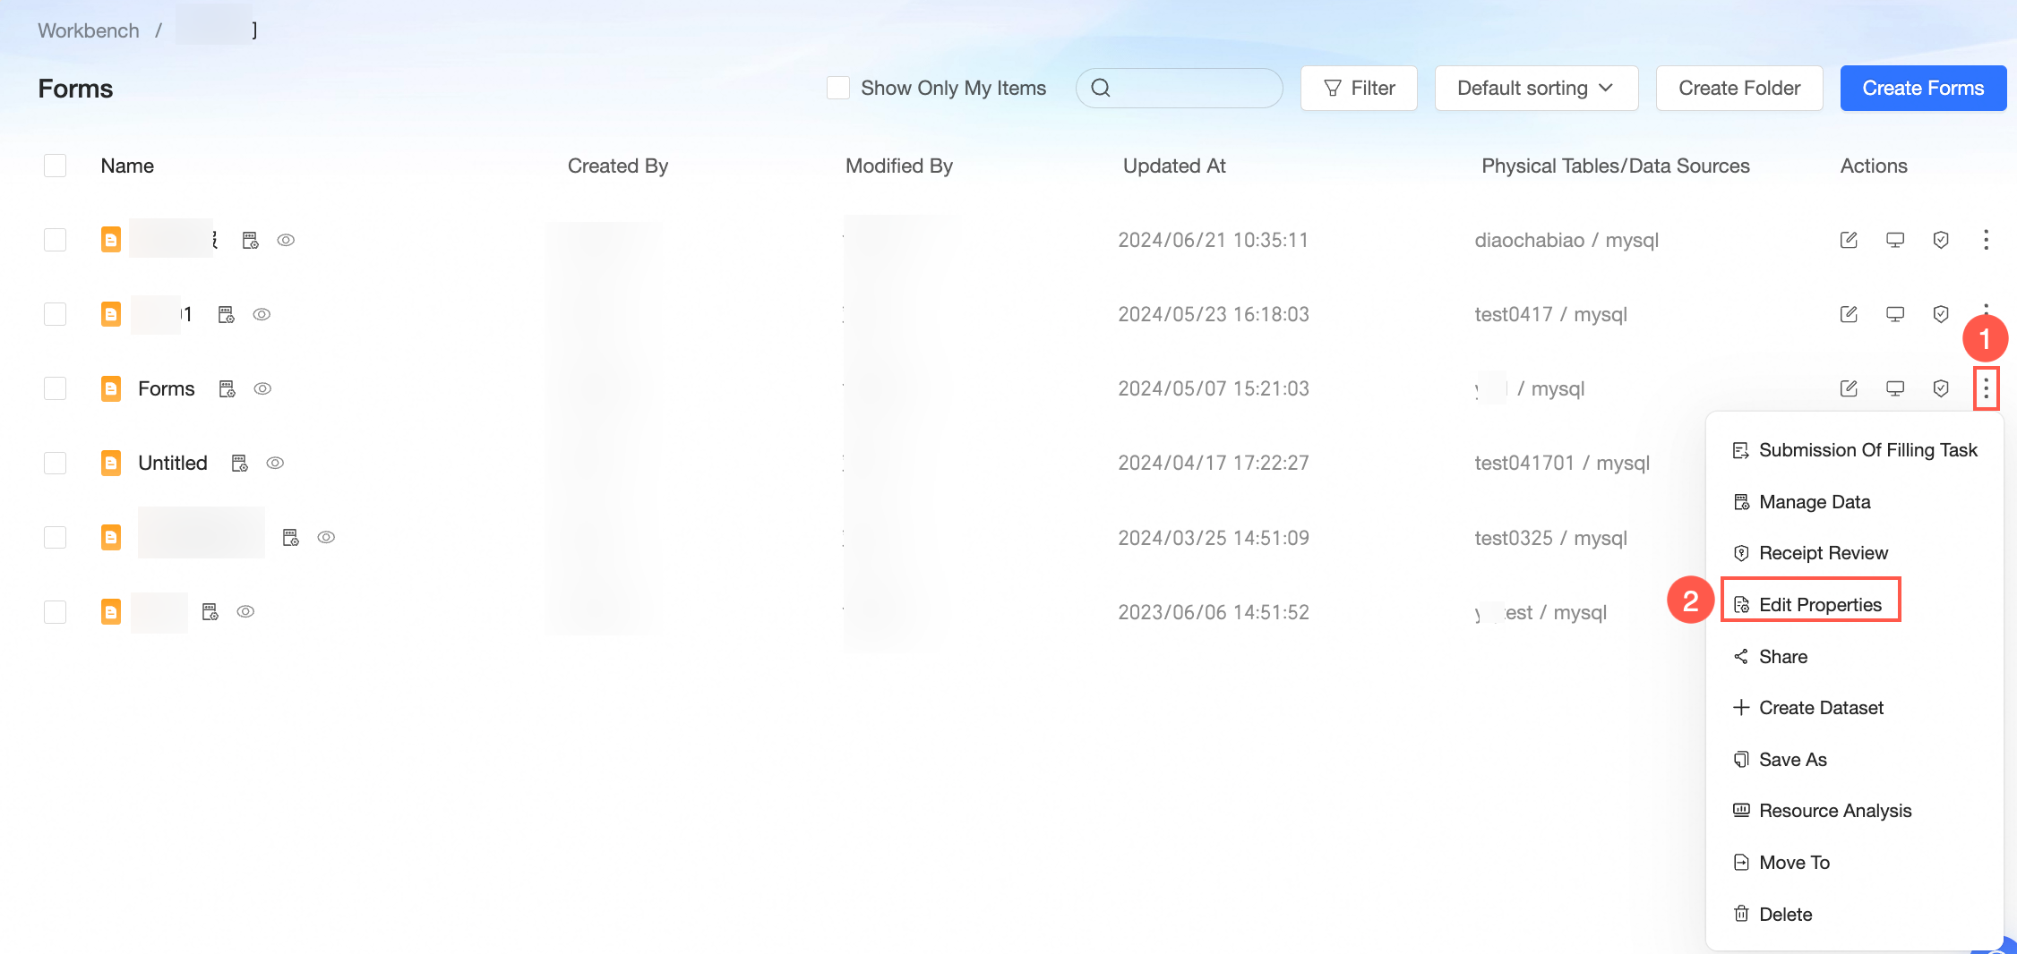Click the Filter button
This screenshot has height=954, width=2017.
[1359, 88]
